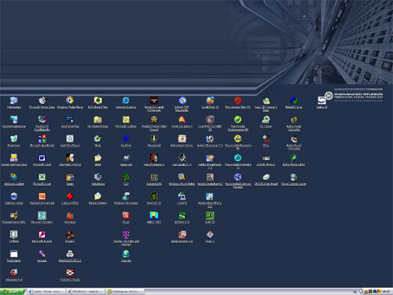Image resolution: width=393 pixels, height=295 pixels.
Task: Open Windows Movie Maker shortcut
Action: click(182, 177)
